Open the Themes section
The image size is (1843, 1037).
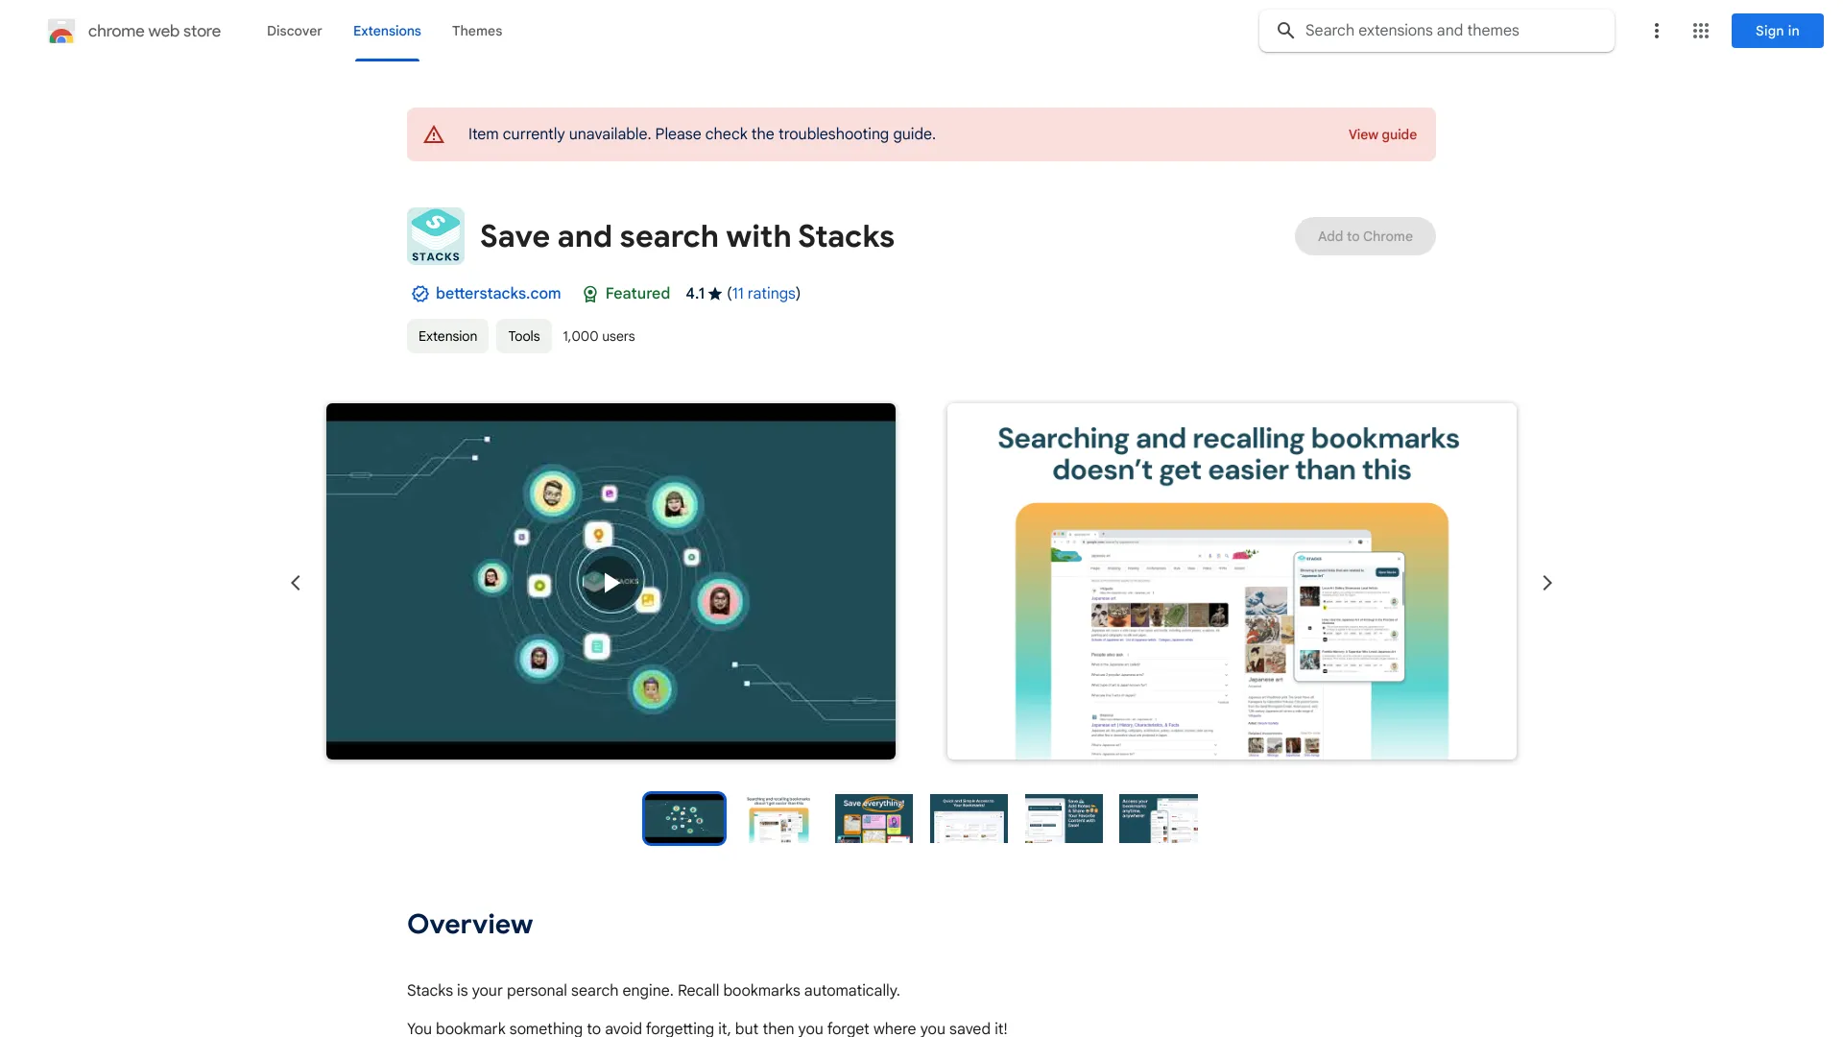(x=476, y=29)
